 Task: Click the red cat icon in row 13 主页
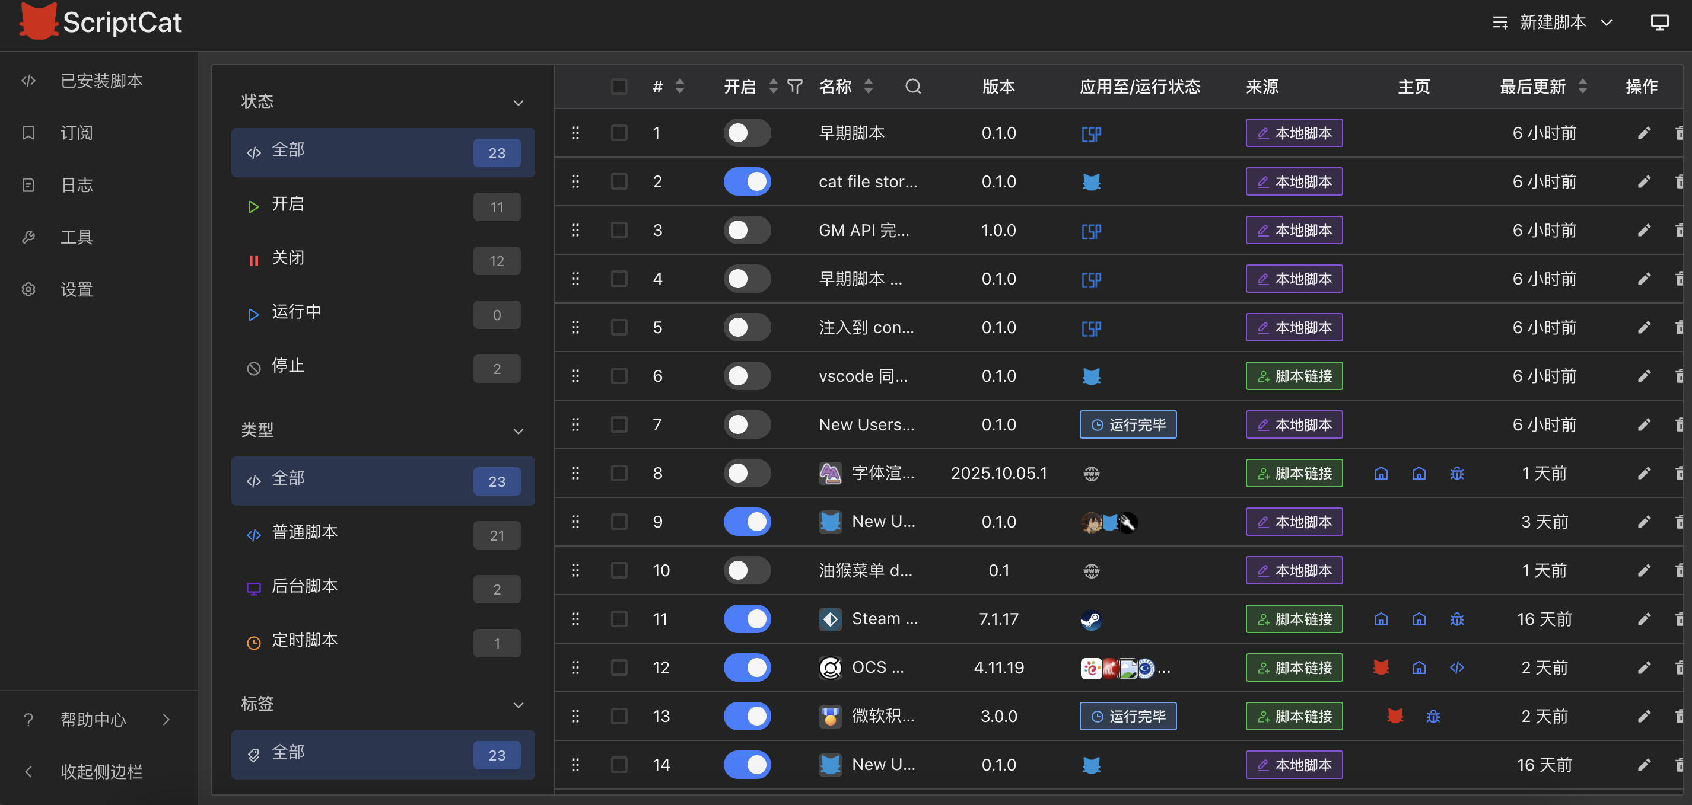point(1395,717)
